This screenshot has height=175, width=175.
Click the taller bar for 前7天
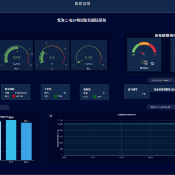[x=11, y=140]
